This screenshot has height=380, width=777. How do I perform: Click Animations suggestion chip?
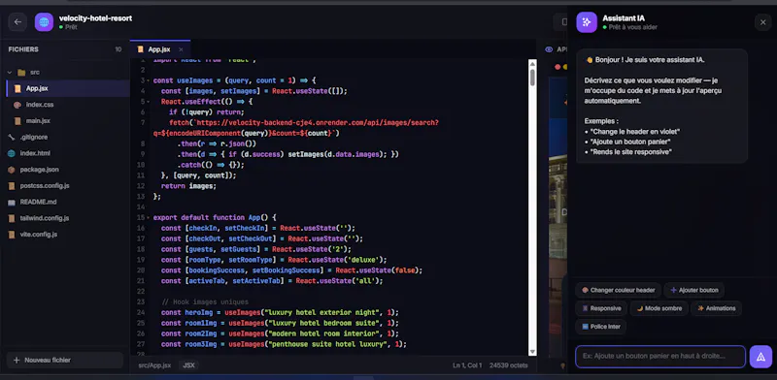coord(716,308)
